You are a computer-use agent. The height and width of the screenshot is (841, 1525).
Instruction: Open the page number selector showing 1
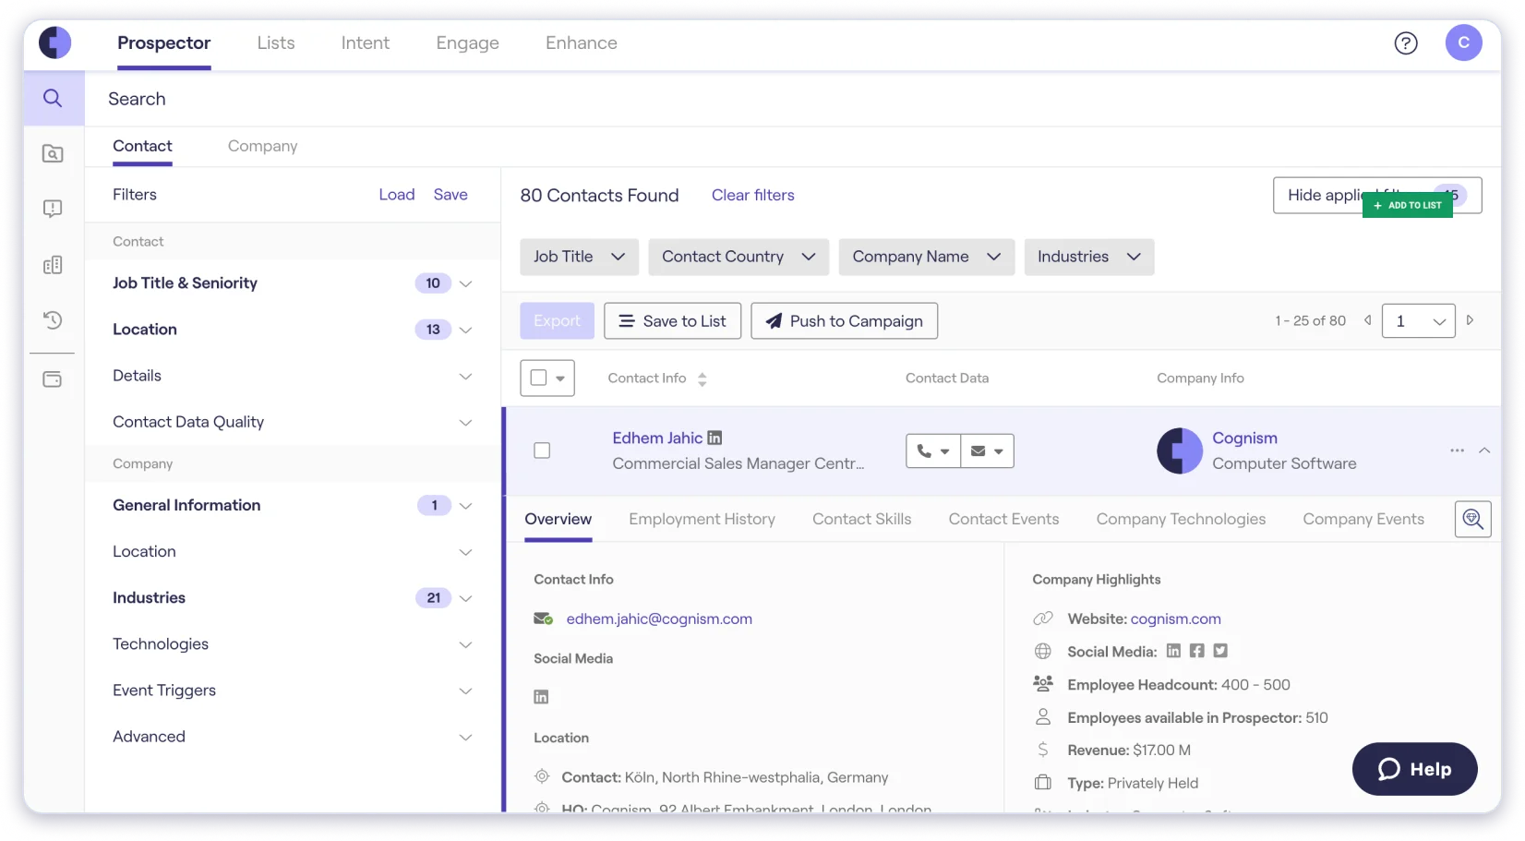pos(1418,320)
